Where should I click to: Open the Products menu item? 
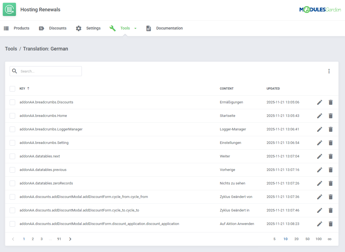click(21, 28)
